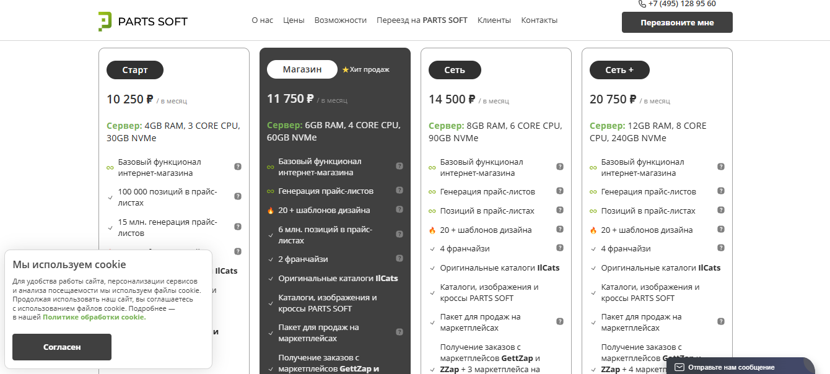This screenshot has width=830, height=374.
Task: Click the 14 500 ₽ price
Action: (452, 99)
